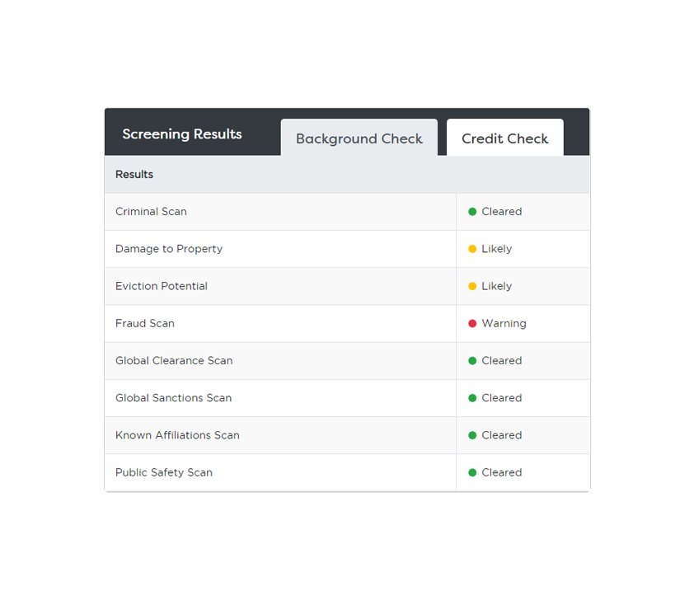Viewport: 694px width, 614px height.
Task: Click the yellow dot for Eviction Potential
Action: coord(472,286)
